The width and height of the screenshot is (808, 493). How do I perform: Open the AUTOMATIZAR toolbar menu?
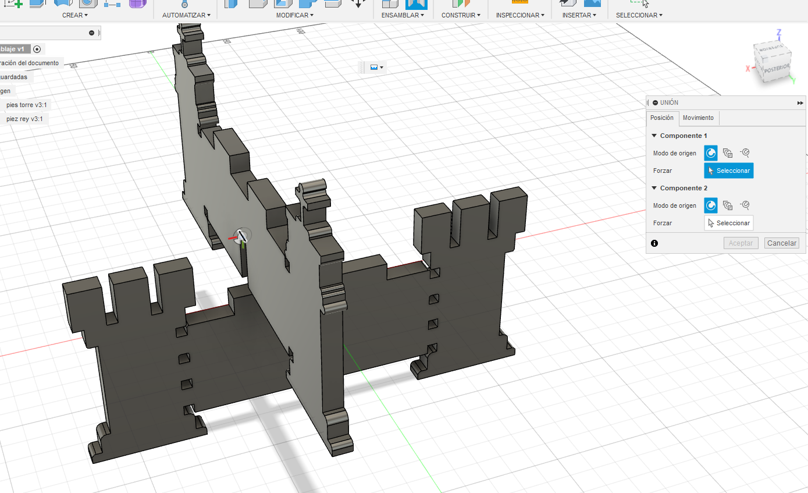[x=186, y=15]
